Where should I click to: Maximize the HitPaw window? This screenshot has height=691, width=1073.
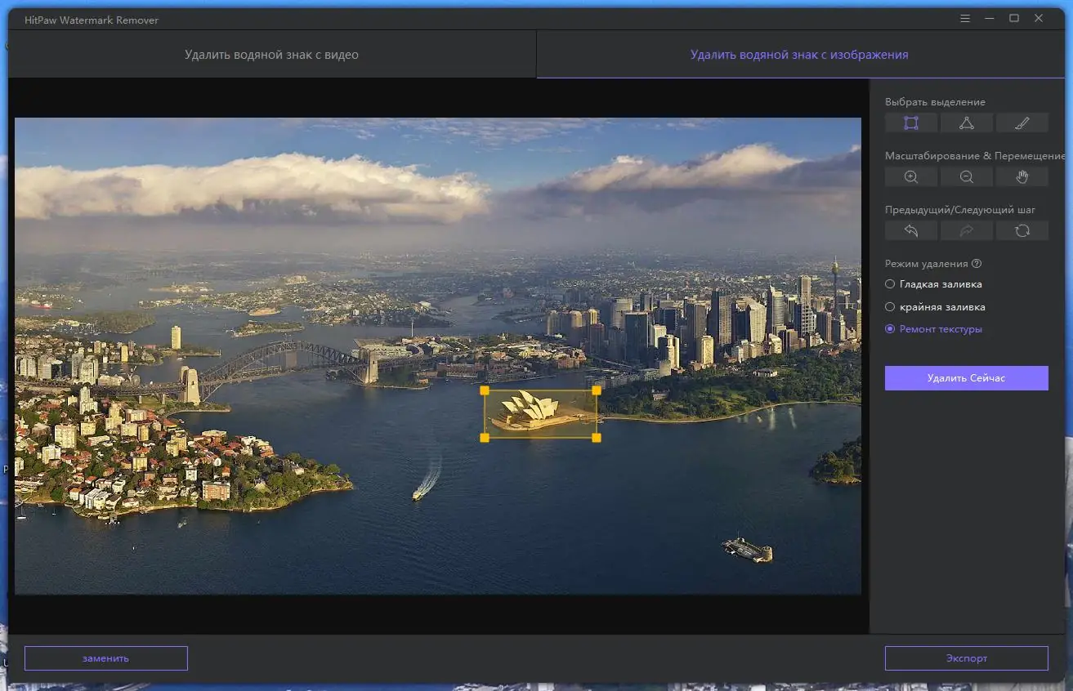1014,18
